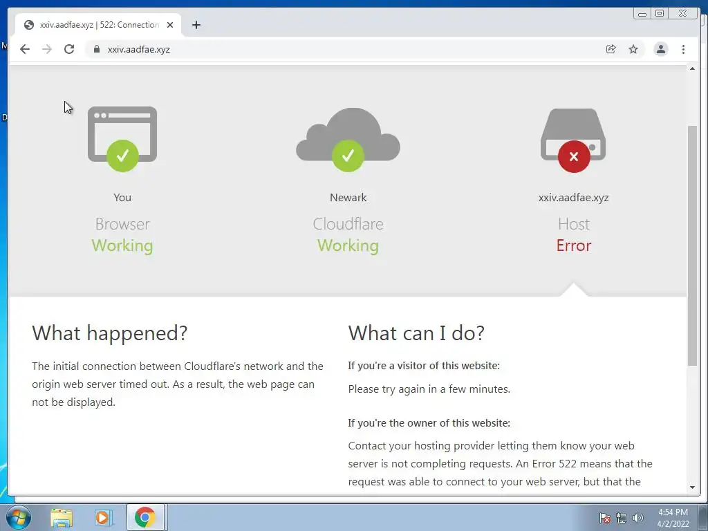Open the Windows Start menu orb
This screenshot has width=708, height=531.
[19, 517]
